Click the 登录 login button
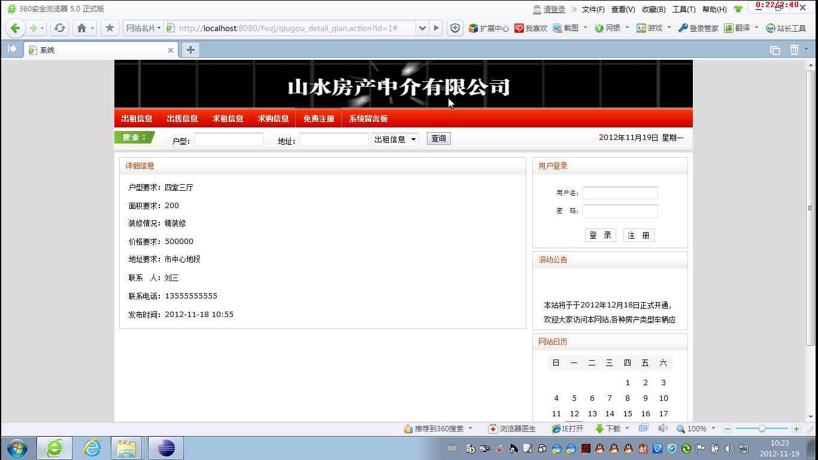818x460 pixels. coord(600,235)
